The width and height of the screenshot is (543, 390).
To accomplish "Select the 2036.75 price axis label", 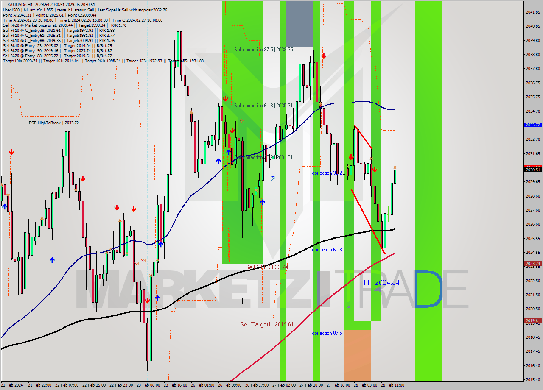I will (533, 83).
